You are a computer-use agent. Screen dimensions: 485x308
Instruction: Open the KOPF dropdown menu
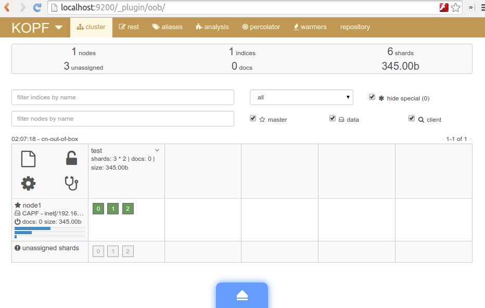[37, 28]
